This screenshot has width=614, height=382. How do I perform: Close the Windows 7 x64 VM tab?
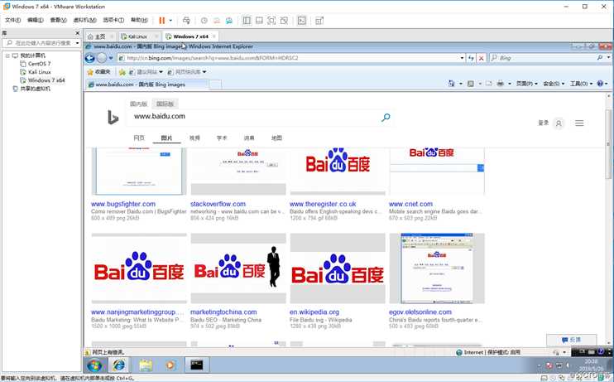(214, 36)
